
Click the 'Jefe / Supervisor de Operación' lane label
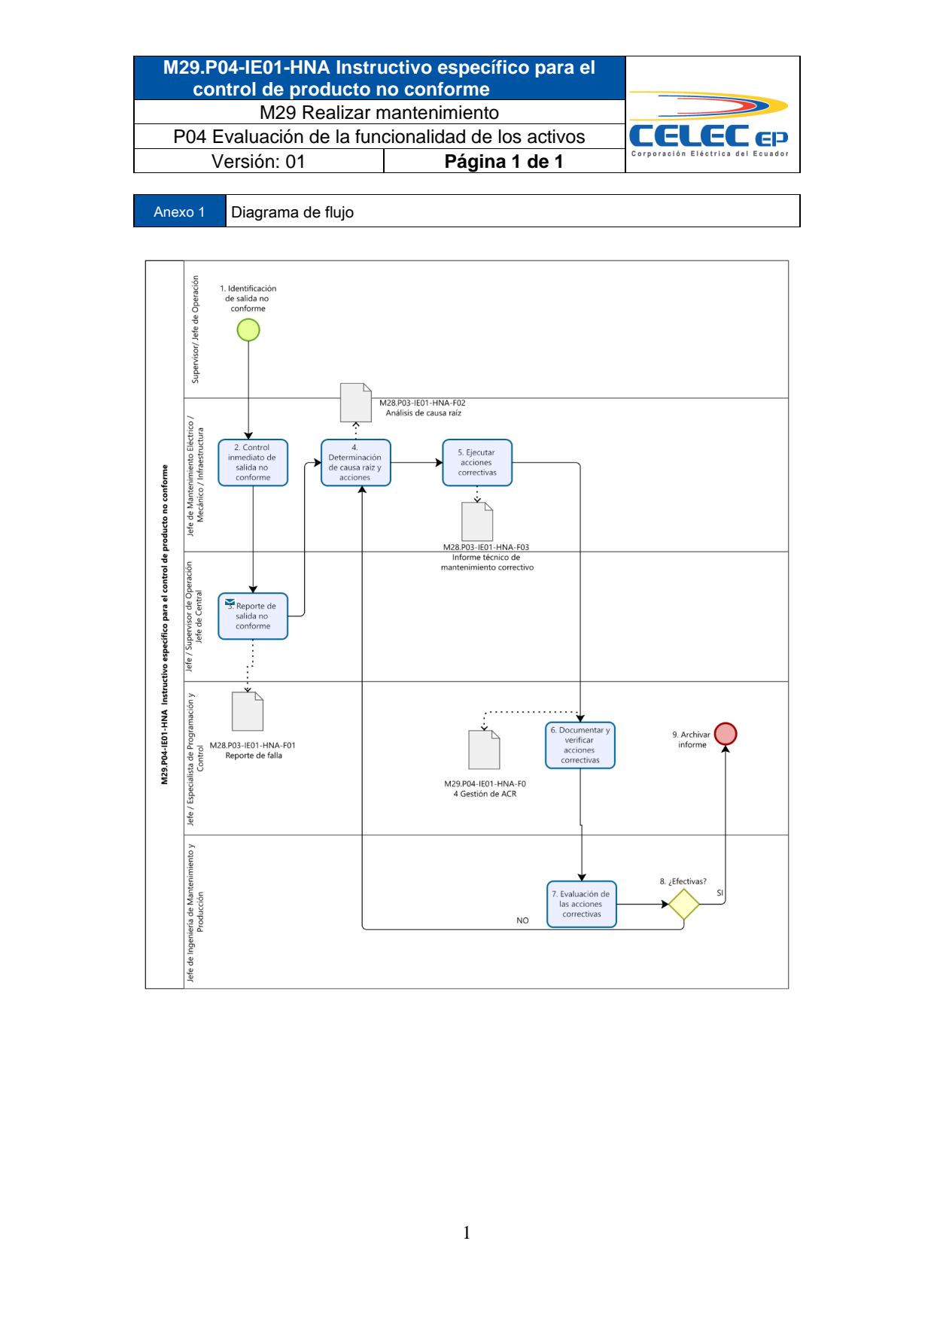click(194, 616)
